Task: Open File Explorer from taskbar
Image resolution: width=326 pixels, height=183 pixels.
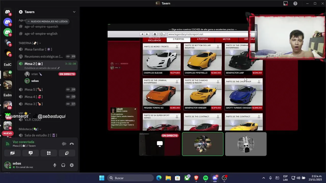Action: [168, 178]
